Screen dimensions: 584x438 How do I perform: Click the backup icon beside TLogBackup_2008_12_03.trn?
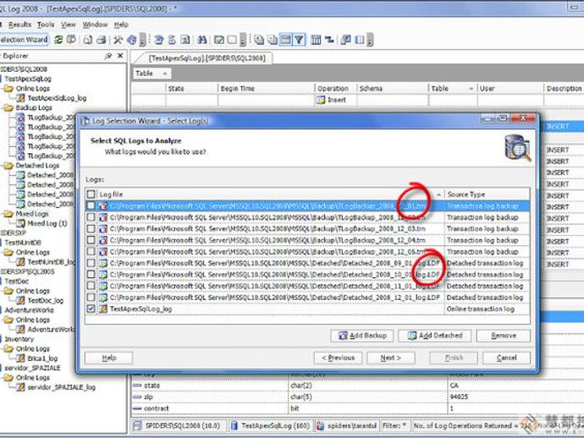[x=102, y=229]
